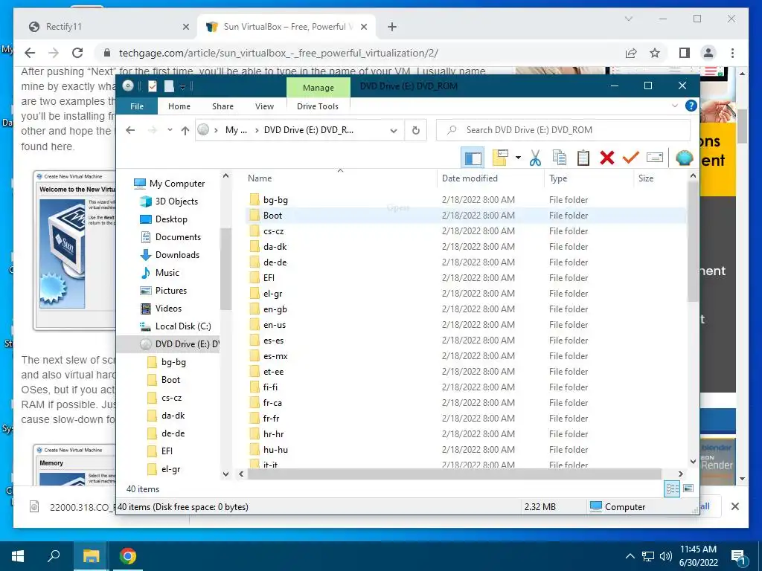Click the Search DVD Drive field

[x=563, y=130]
